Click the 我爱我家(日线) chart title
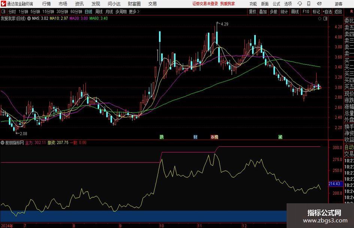Image resolution: width=354 pixels, height=228 pixels. (x=13, y=18)
